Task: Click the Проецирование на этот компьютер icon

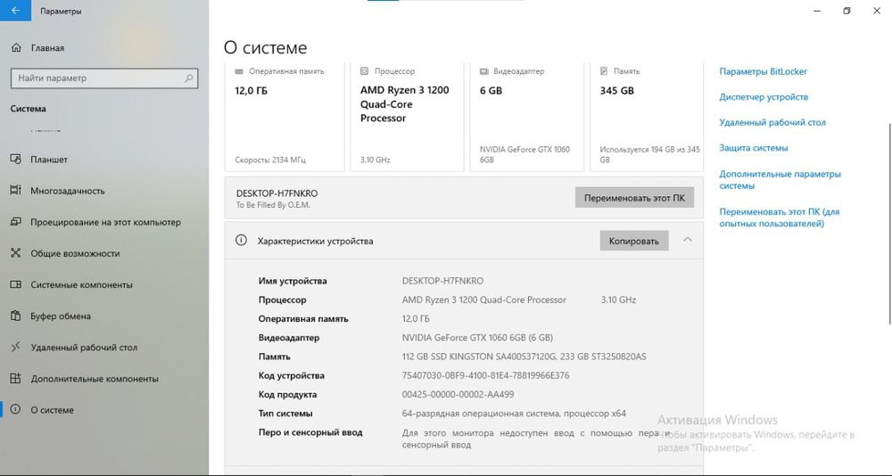Action: click(x=16, y=222)
